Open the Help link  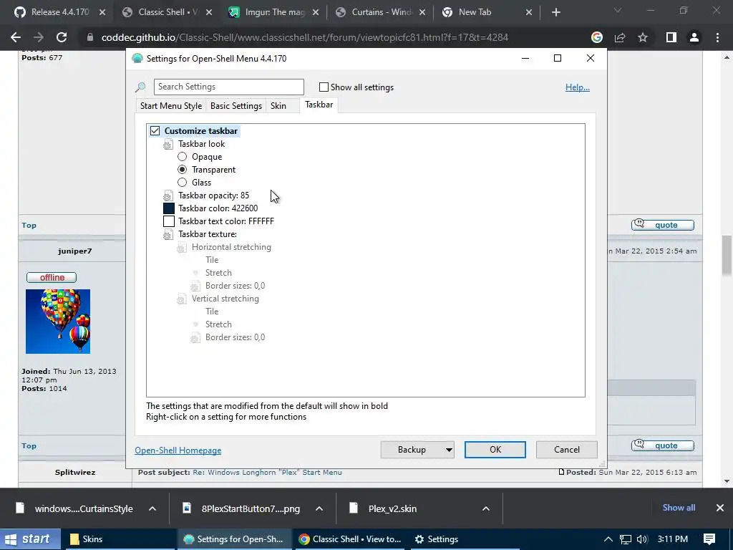click(578, 87)
